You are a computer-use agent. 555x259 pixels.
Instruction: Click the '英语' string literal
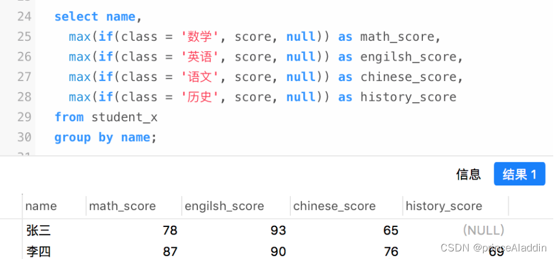tap(200, 57)
